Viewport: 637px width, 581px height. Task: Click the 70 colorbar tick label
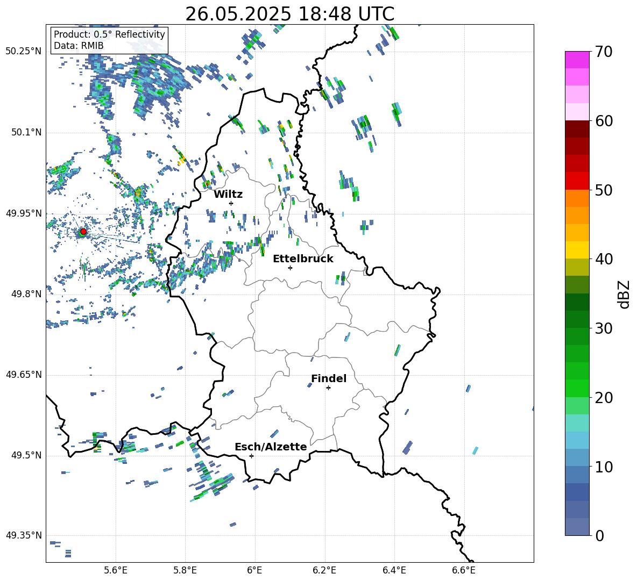pos(604,52)
